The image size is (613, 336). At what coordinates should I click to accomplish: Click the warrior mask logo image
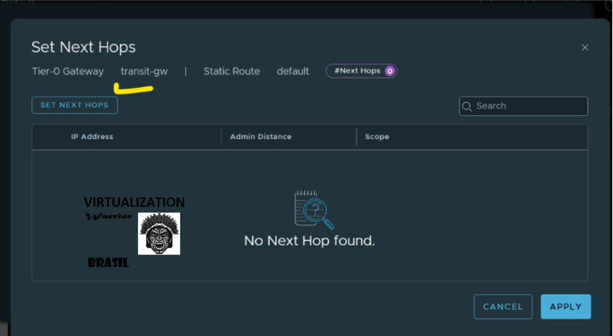click(x=158, y=234)
